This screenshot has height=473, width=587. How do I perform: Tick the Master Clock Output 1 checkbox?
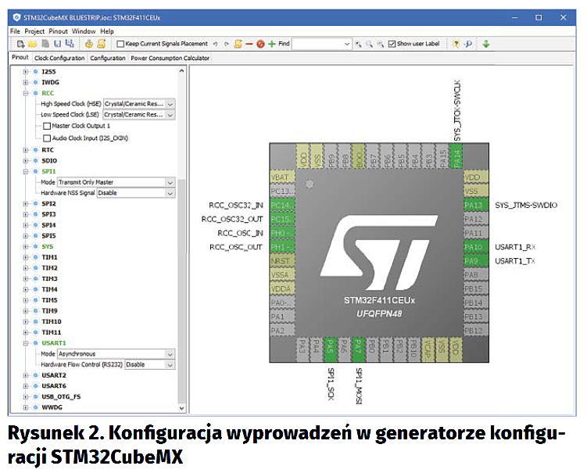coord(47,126)
